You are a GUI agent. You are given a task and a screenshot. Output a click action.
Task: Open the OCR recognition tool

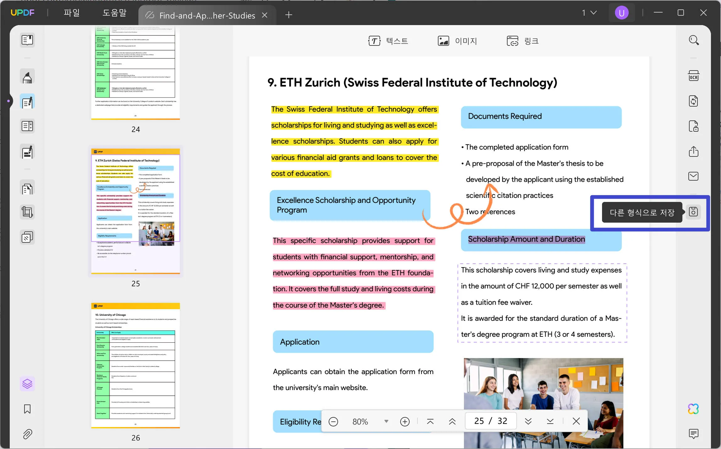click(693, 76)
